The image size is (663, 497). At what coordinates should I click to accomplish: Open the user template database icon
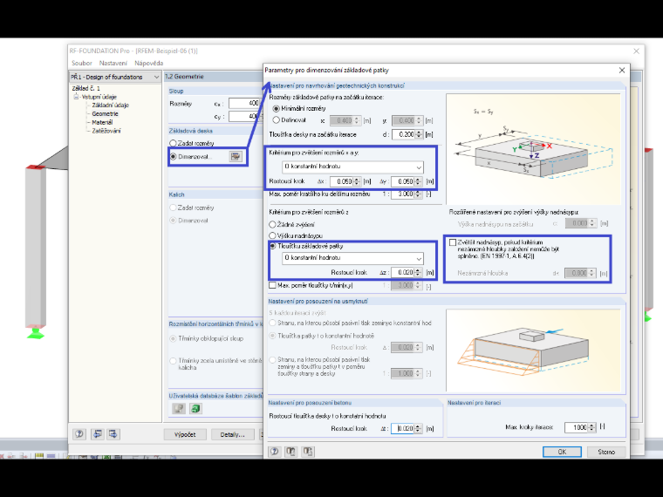click(180, 408)
